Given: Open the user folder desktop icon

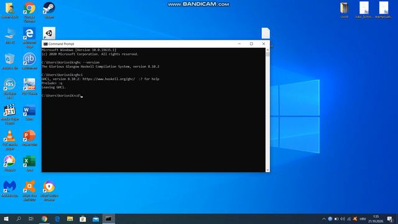Looking at the screenshot, I should click(x=10, y=10).
